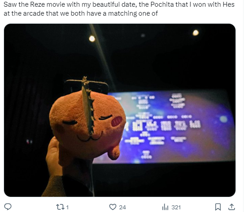The width and height of the screenshot is (244, 212).
Task: Click the retweet count showing 1
Action: (x=67, y=208)
